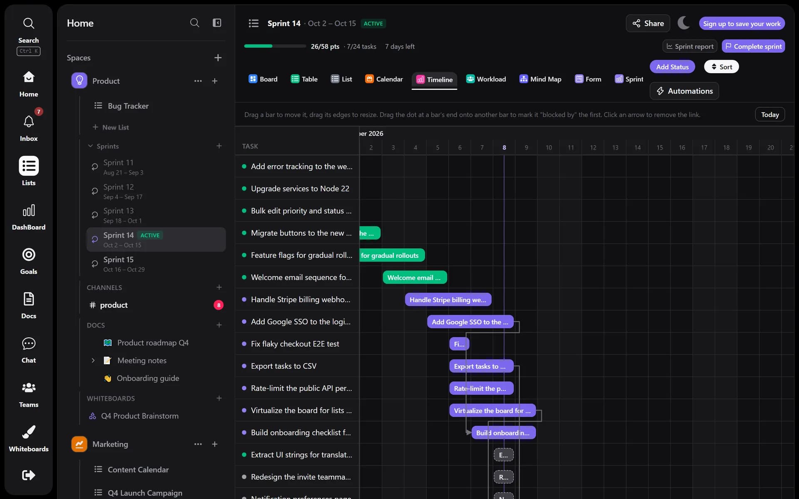Jump to Today on timeline
This screenshot has width=799, height=499.
[x=770, y=114]
